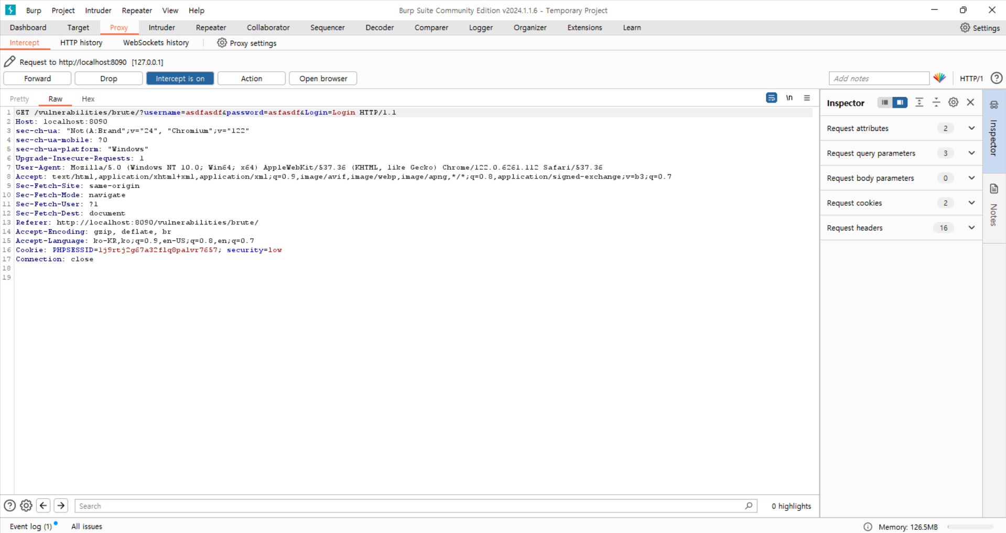The image size is (1006, 533).
Task: Open the View menu
Action: pyautogui.click(x=170, y=10)
